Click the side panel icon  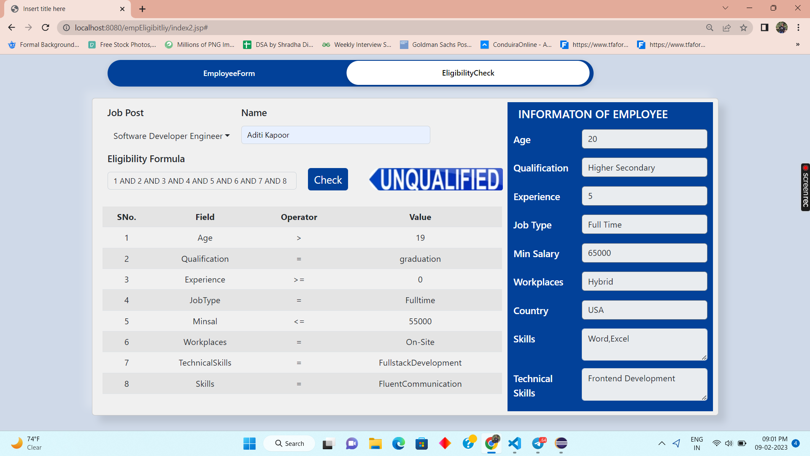coord(764,27)
